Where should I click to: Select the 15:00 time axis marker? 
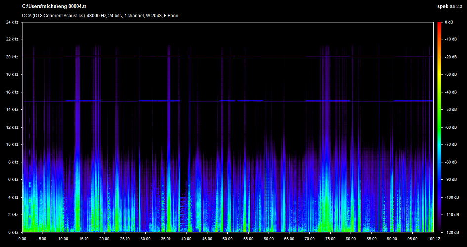tap(84, 238)
